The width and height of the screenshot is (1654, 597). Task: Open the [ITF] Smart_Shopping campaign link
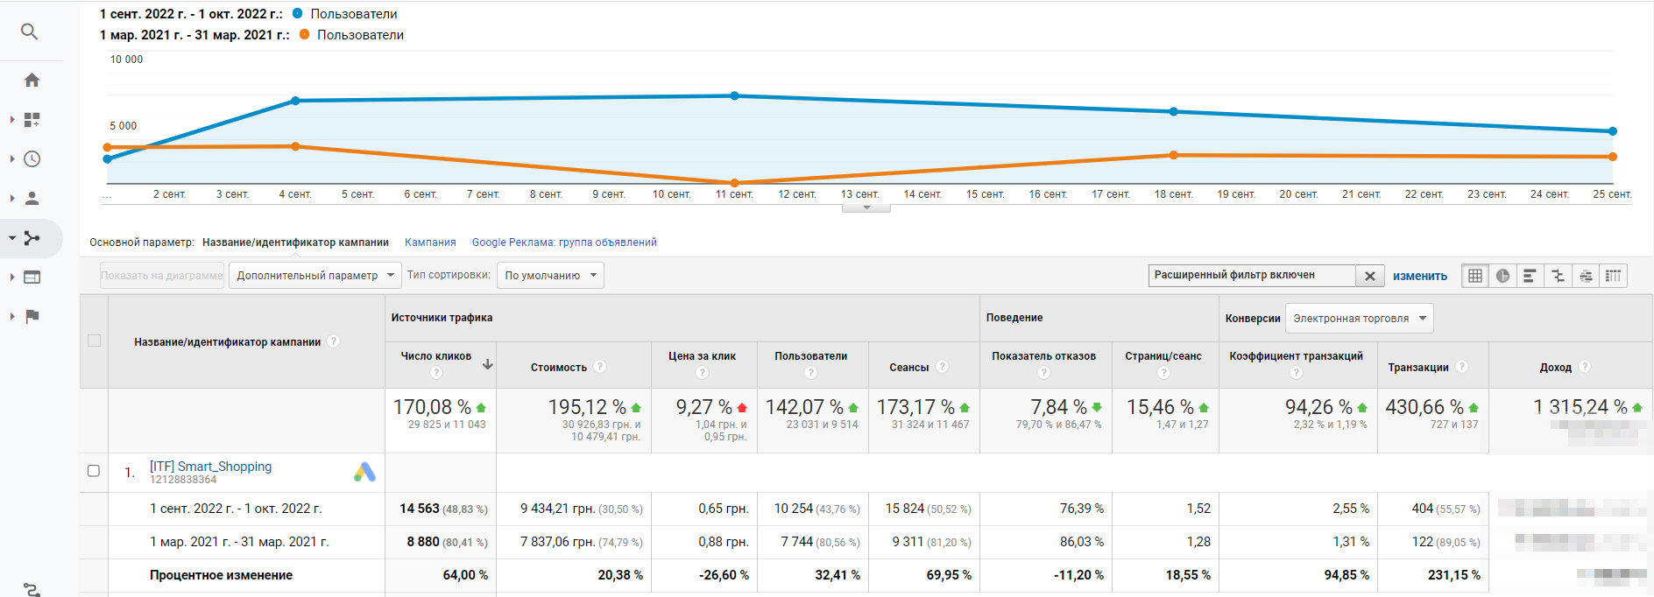210,467
